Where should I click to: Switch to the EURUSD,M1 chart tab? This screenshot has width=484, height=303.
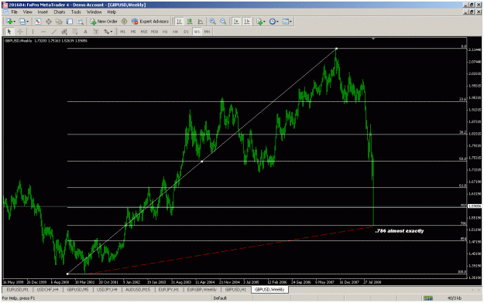pyautogui.click(x=18, y=290)
